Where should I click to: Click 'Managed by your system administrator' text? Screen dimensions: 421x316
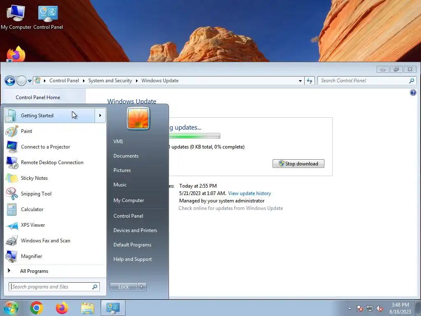[222, 201]
